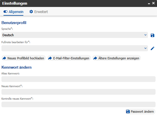Open the Sprache dropdown showing Deutsch
The width and height of the screenshot is (157, 115).
coord(75,35)
